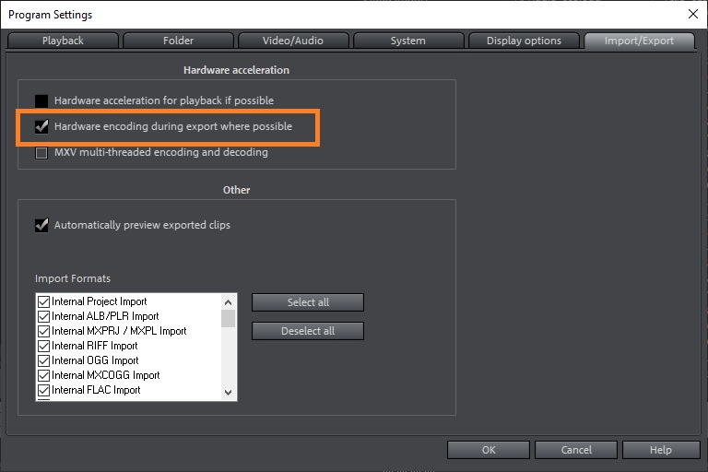Go to the Video/Audio tab
This screenshot has height=472, width=708.
293,41
